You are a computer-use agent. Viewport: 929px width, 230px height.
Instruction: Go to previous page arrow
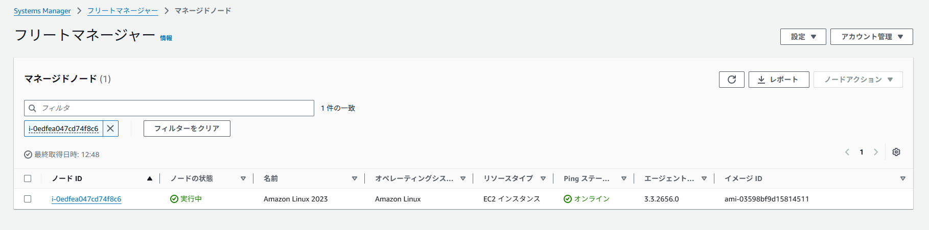[x=847, y=152]
